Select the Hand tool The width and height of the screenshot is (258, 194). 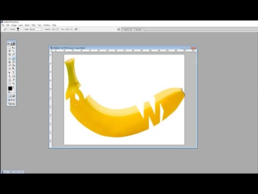coord(10,84)
